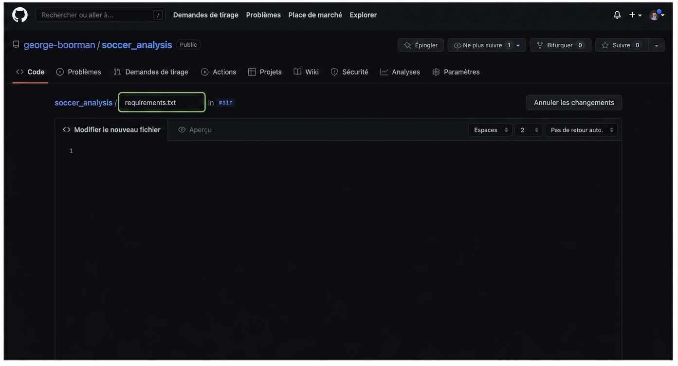Open the Pas de retour auto. dropdown
Image resolution: width=678 pixels, height=366 pixels.
click(581, 130)
